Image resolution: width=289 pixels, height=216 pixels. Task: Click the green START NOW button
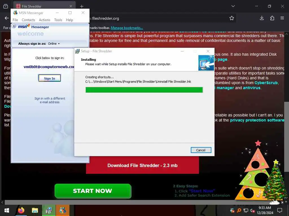tap(93, 191)
